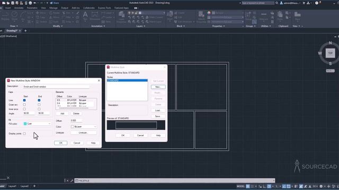Open Layer Properties in the Layers panel
This screenshot has width=339, height=190.
(x=121, y=17)
